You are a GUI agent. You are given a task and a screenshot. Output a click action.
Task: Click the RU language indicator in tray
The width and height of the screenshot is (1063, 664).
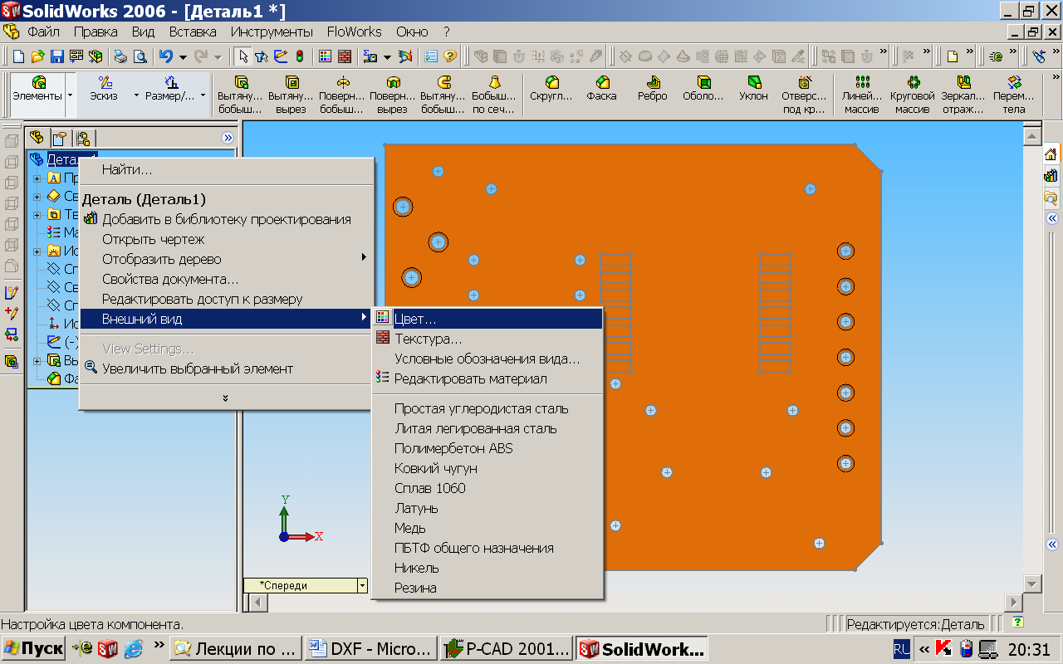coord(902,649)
